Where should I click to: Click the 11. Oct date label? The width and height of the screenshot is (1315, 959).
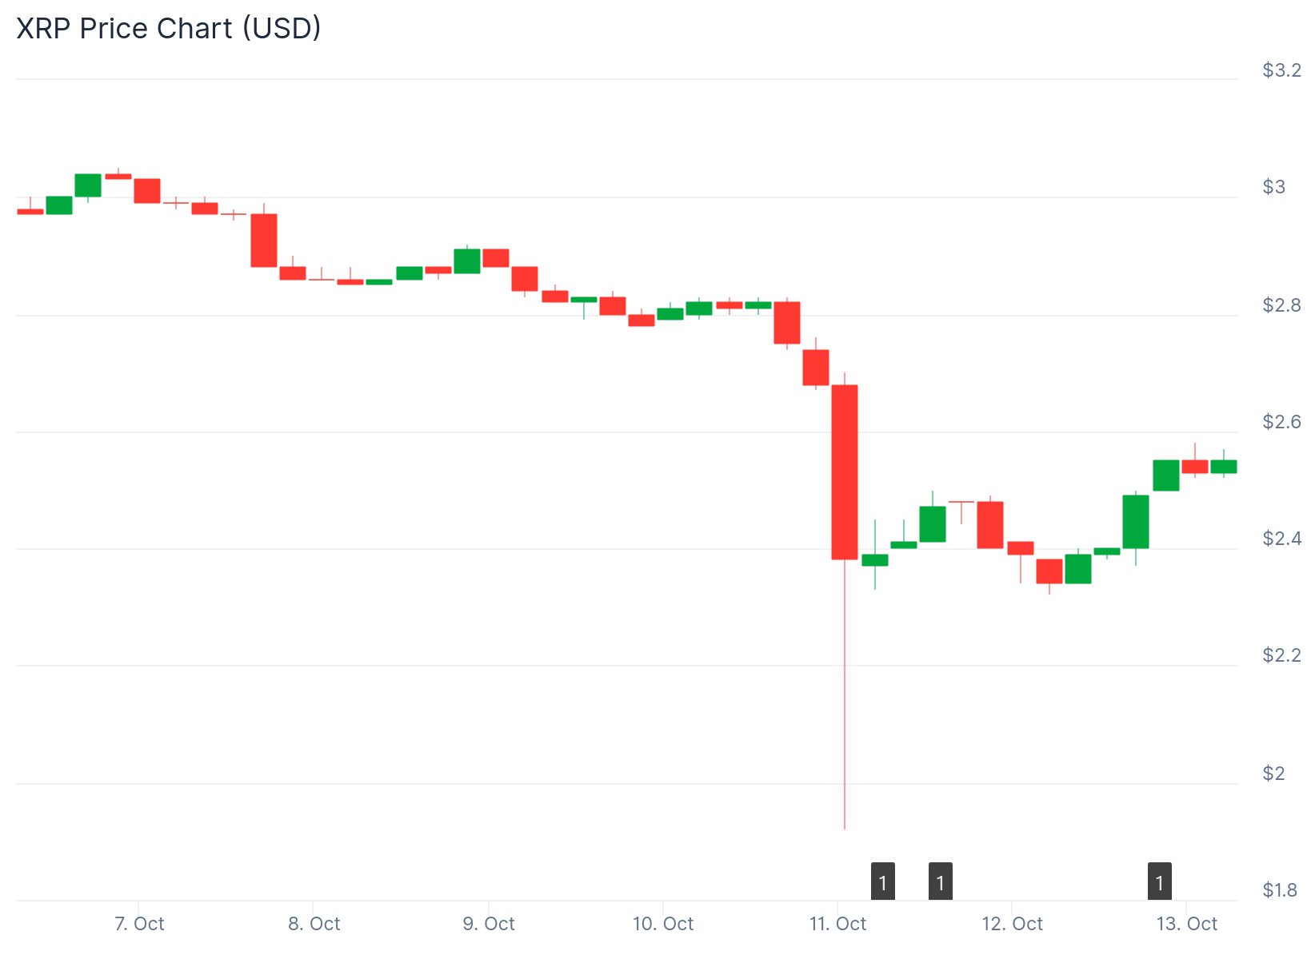[x=837, y=924]
